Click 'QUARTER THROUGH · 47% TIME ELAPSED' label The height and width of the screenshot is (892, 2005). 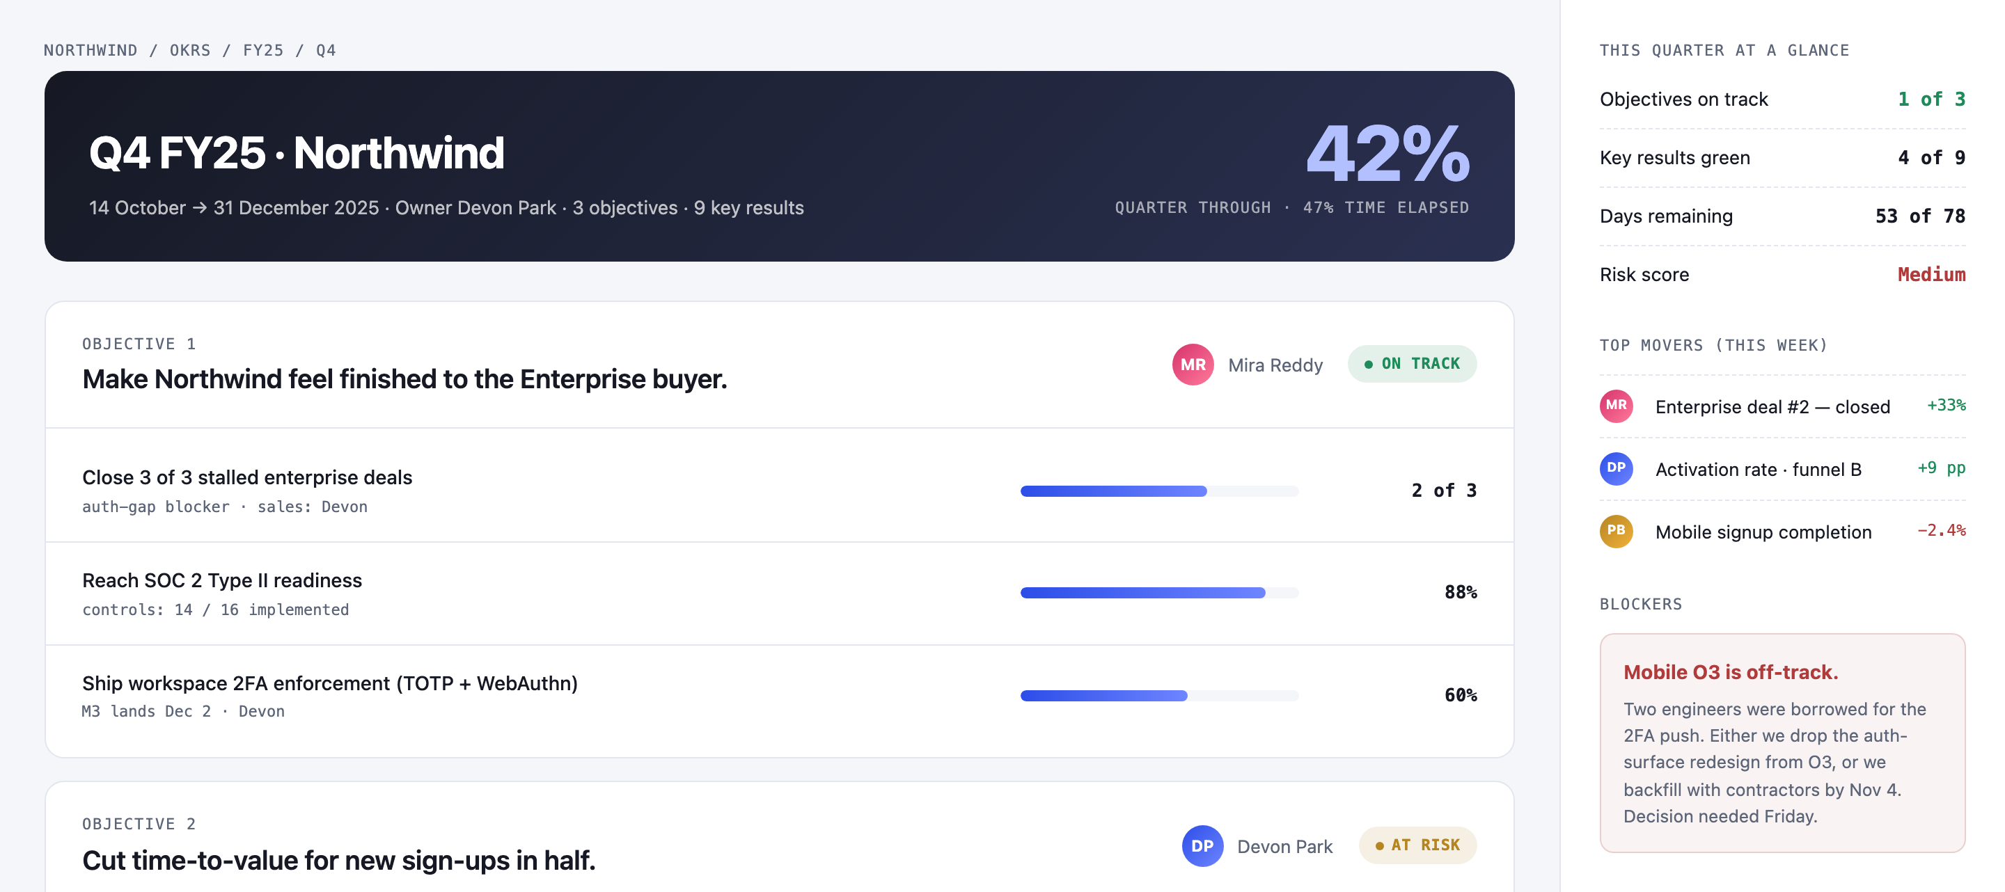pos(1292,207)
